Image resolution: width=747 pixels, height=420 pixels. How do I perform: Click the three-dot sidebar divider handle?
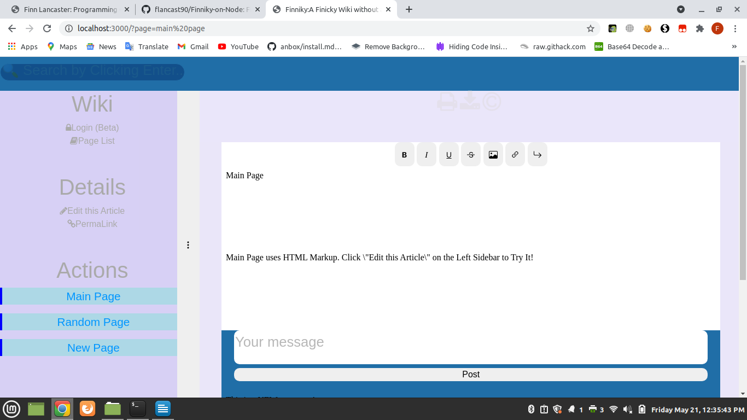pos(188,245)
